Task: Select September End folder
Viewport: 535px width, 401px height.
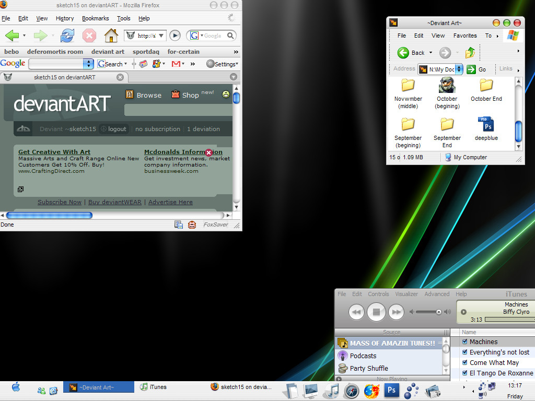Action: point(447,133)
